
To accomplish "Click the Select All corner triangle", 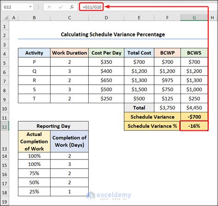I will pyautogui.click(x=6, y=18).
